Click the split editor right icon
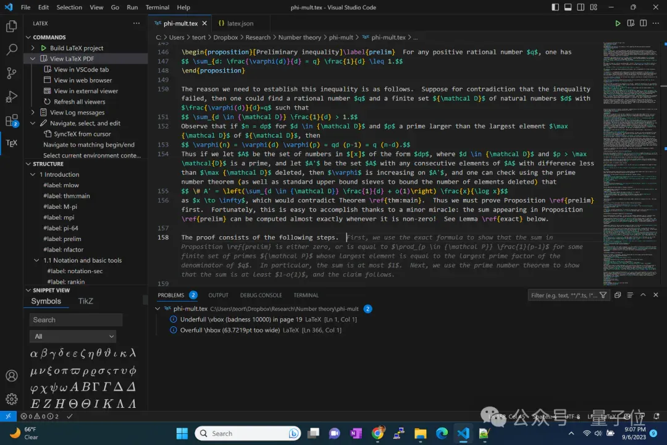This screenshot has height=445, width=667. click(x=643, y=23)
